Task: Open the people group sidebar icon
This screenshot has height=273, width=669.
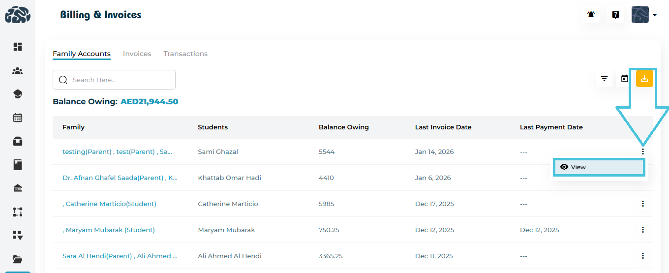Action: tap(18, 71)
